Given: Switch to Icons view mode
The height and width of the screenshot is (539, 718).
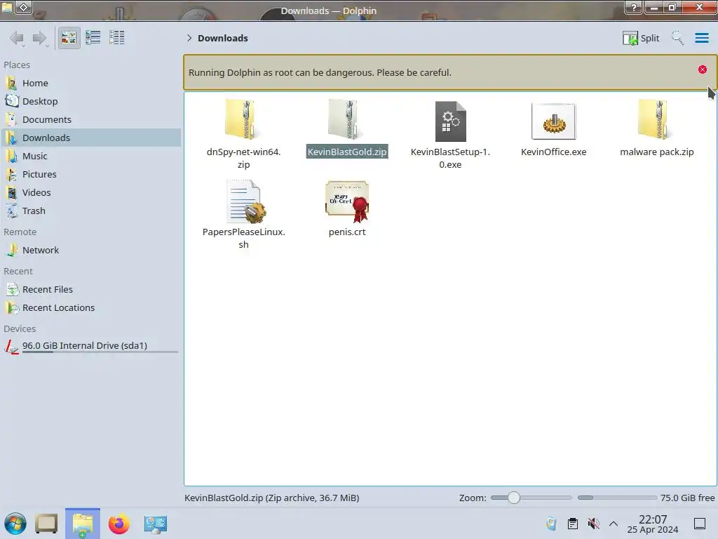Looking at the screenshot, I should coord(69,38).
